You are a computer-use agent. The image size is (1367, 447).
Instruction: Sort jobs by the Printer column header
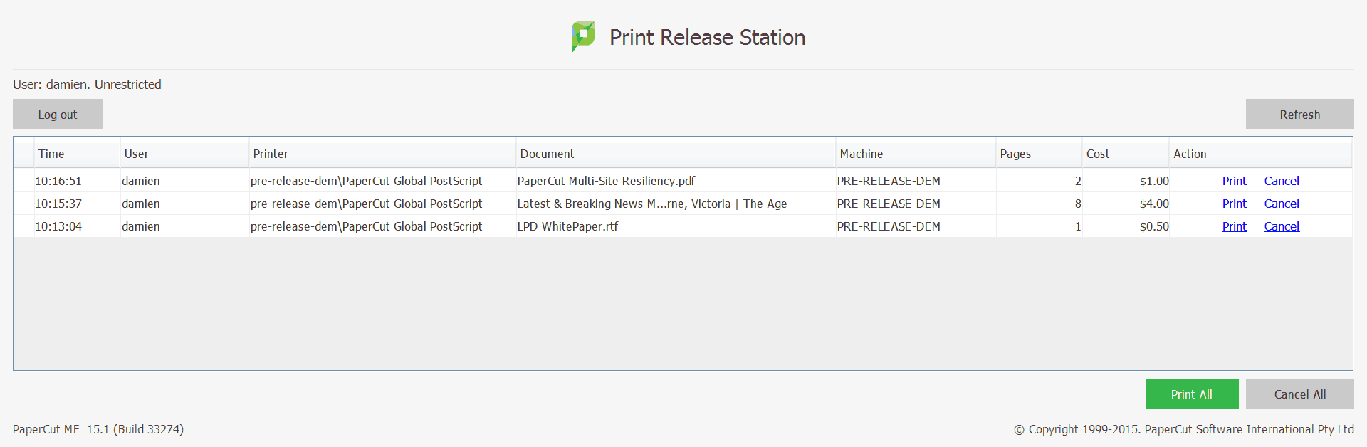pyautogui.click(x=382, y=154)
